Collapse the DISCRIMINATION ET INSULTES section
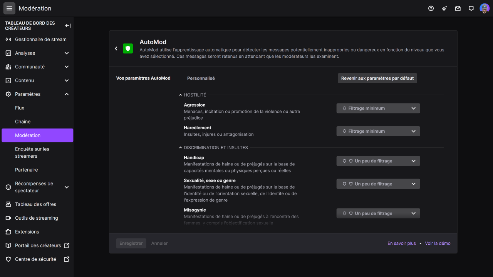This screenshot has height=277, width=493. click(x=181, y=148)
